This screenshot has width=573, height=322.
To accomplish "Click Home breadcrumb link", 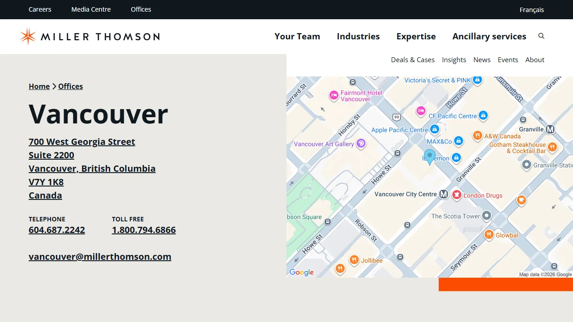I will pos(39,86).
